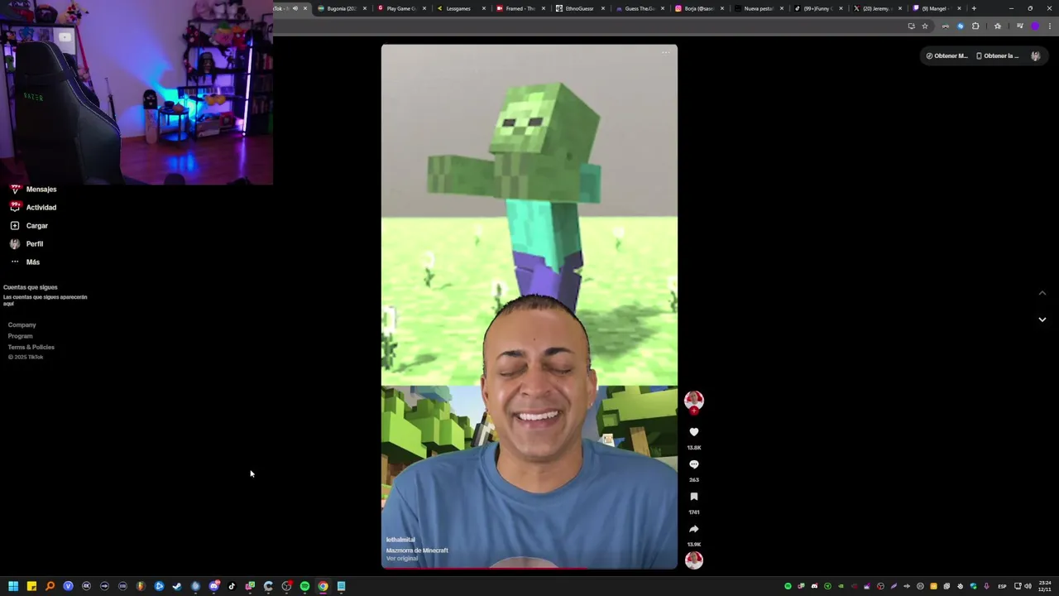Switch to the Bugonia browser tab
Image resolution: width=1059 pixels, height=596 pixels.
click(x=341, y=8)
